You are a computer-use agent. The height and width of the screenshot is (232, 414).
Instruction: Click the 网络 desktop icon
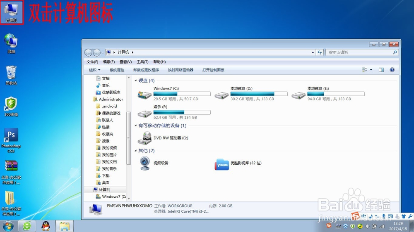click(x=11, y=43)
